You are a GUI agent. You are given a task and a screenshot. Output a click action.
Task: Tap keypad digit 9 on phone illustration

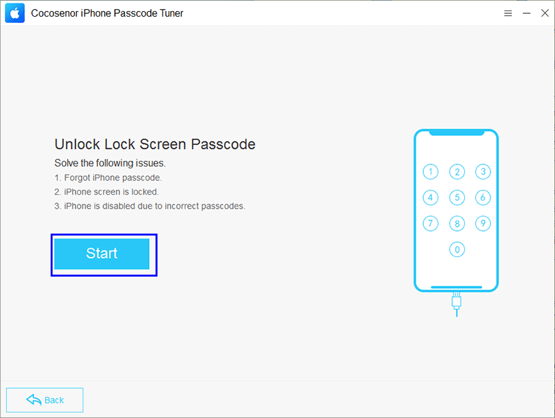pos(483,223)
